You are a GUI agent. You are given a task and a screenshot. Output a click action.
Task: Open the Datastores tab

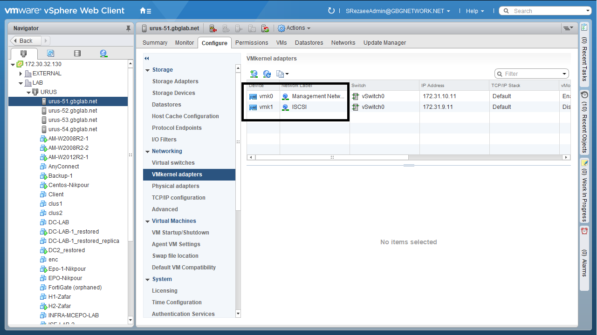click(x=309, y=43)
